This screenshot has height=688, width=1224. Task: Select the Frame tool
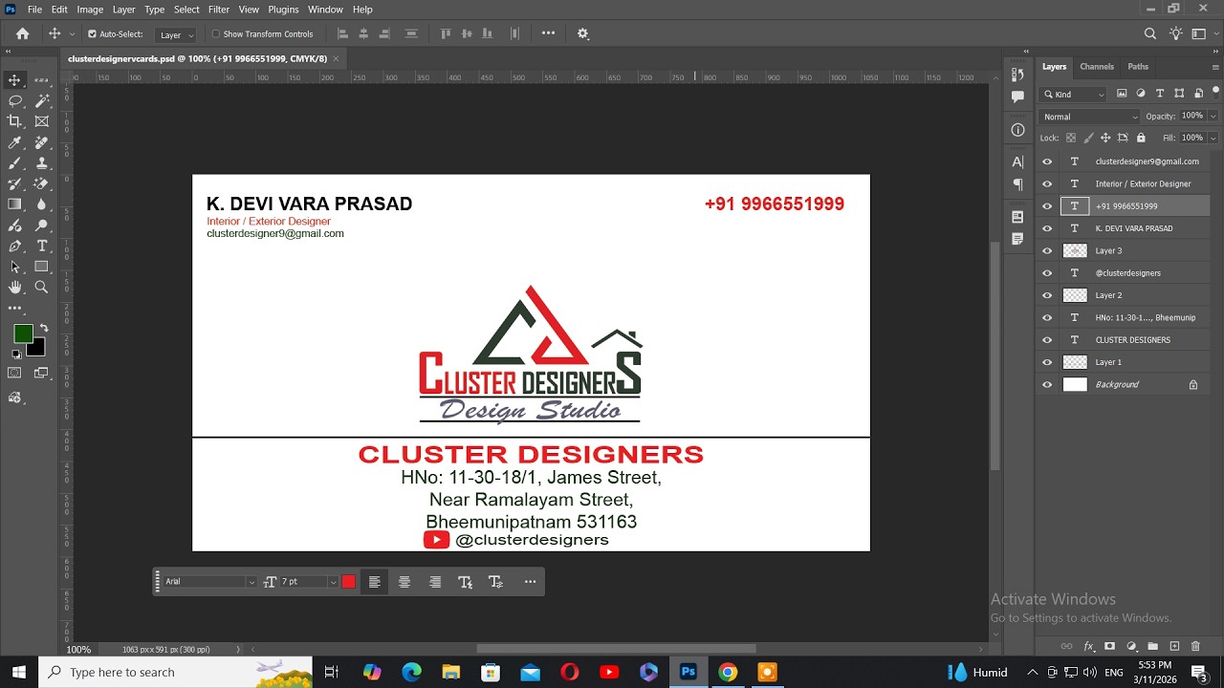tap(42, 121)
